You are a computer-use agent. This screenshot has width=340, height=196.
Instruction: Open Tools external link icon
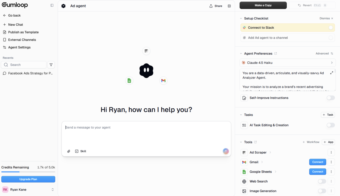(x=255, y=142)
